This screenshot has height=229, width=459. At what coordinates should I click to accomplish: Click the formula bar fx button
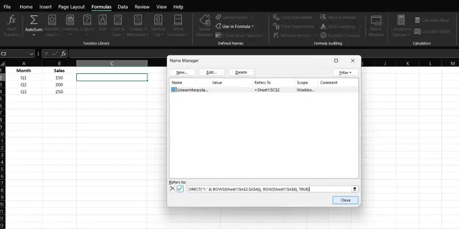click(63, 54)
